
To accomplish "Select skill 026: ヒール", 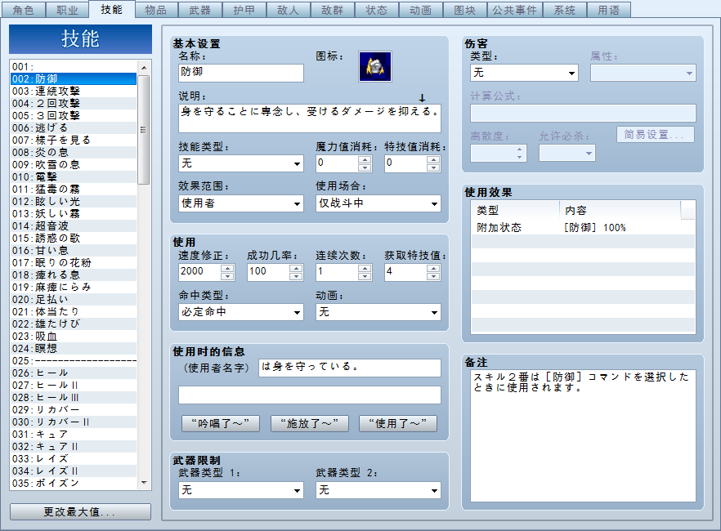I will pos(74,373).
